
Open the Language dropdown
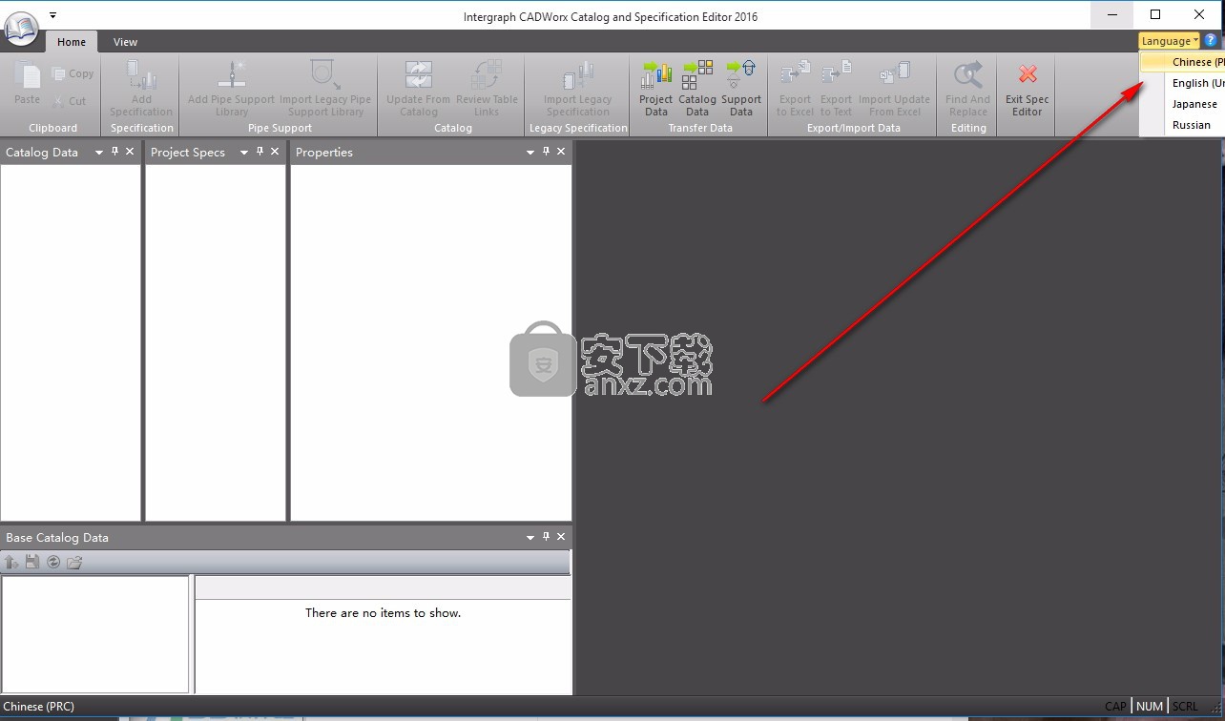[x=1170, y=41]
